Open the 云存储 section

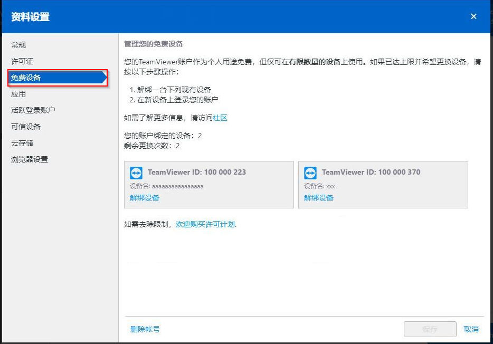tap(22, 143)
